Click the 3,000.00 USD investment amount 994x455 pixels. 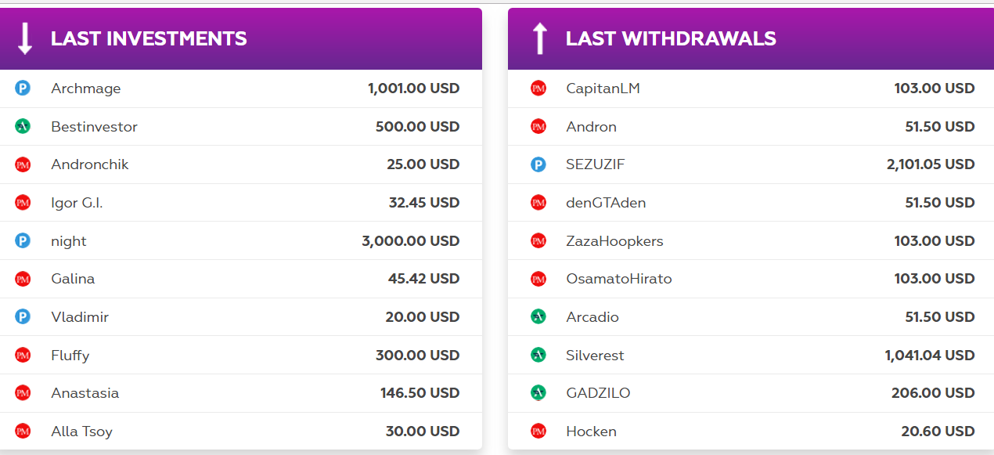[x=410, y=241]
